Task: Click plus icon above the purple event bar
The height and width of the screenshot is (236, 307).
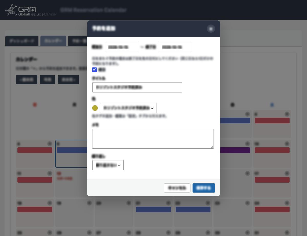Action: click(x=248, y=144)
